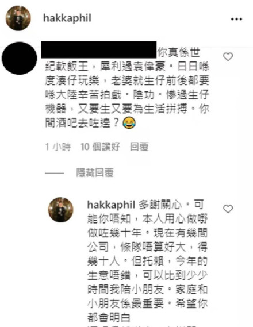Viewport: 253px width, 327px height.
Task: Open the 1 小時 timestamp link
Action: tap(58, 147)
